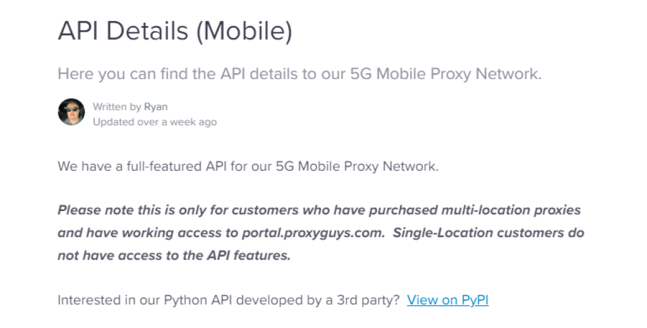The image size is (647, 328).
Task: Click the word (Mobile) in the title
Action: pyautogui.click(x=243, y=32)
